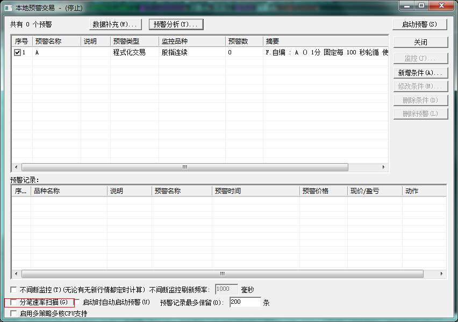Enable 不间断监控(T) checkbox
This screenshot has height=322, width=458.
[x=13, y=290]
